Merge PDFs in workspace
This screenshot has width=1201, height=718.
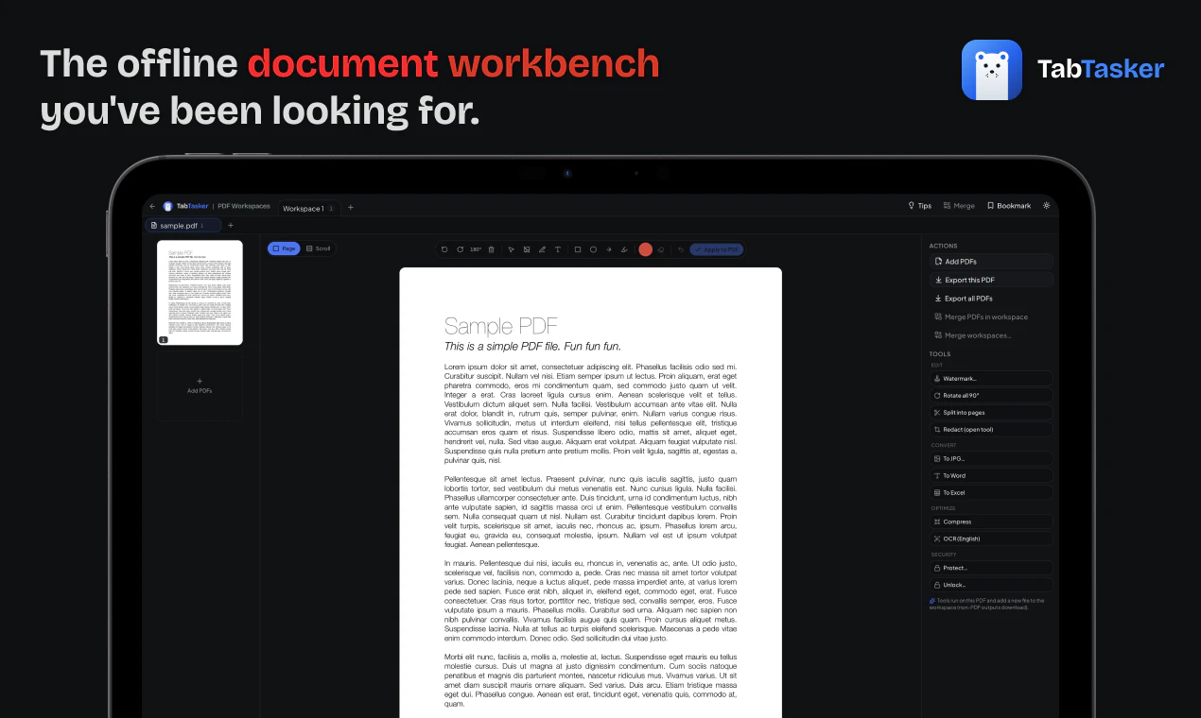[991, 317]
